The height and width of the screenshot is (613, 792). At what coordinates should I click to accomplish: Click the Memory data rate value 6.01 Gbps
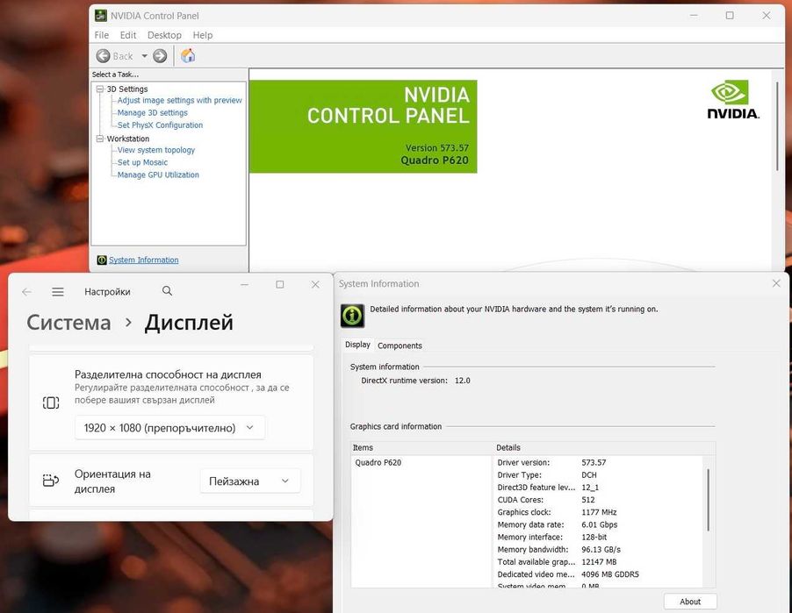[x=600, y=524]
